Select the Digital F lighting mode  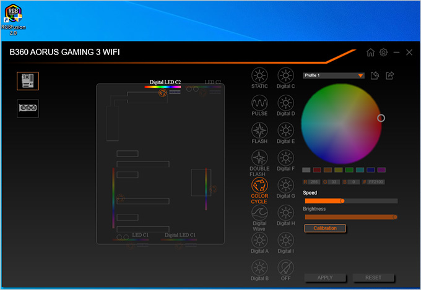(285, 160)
